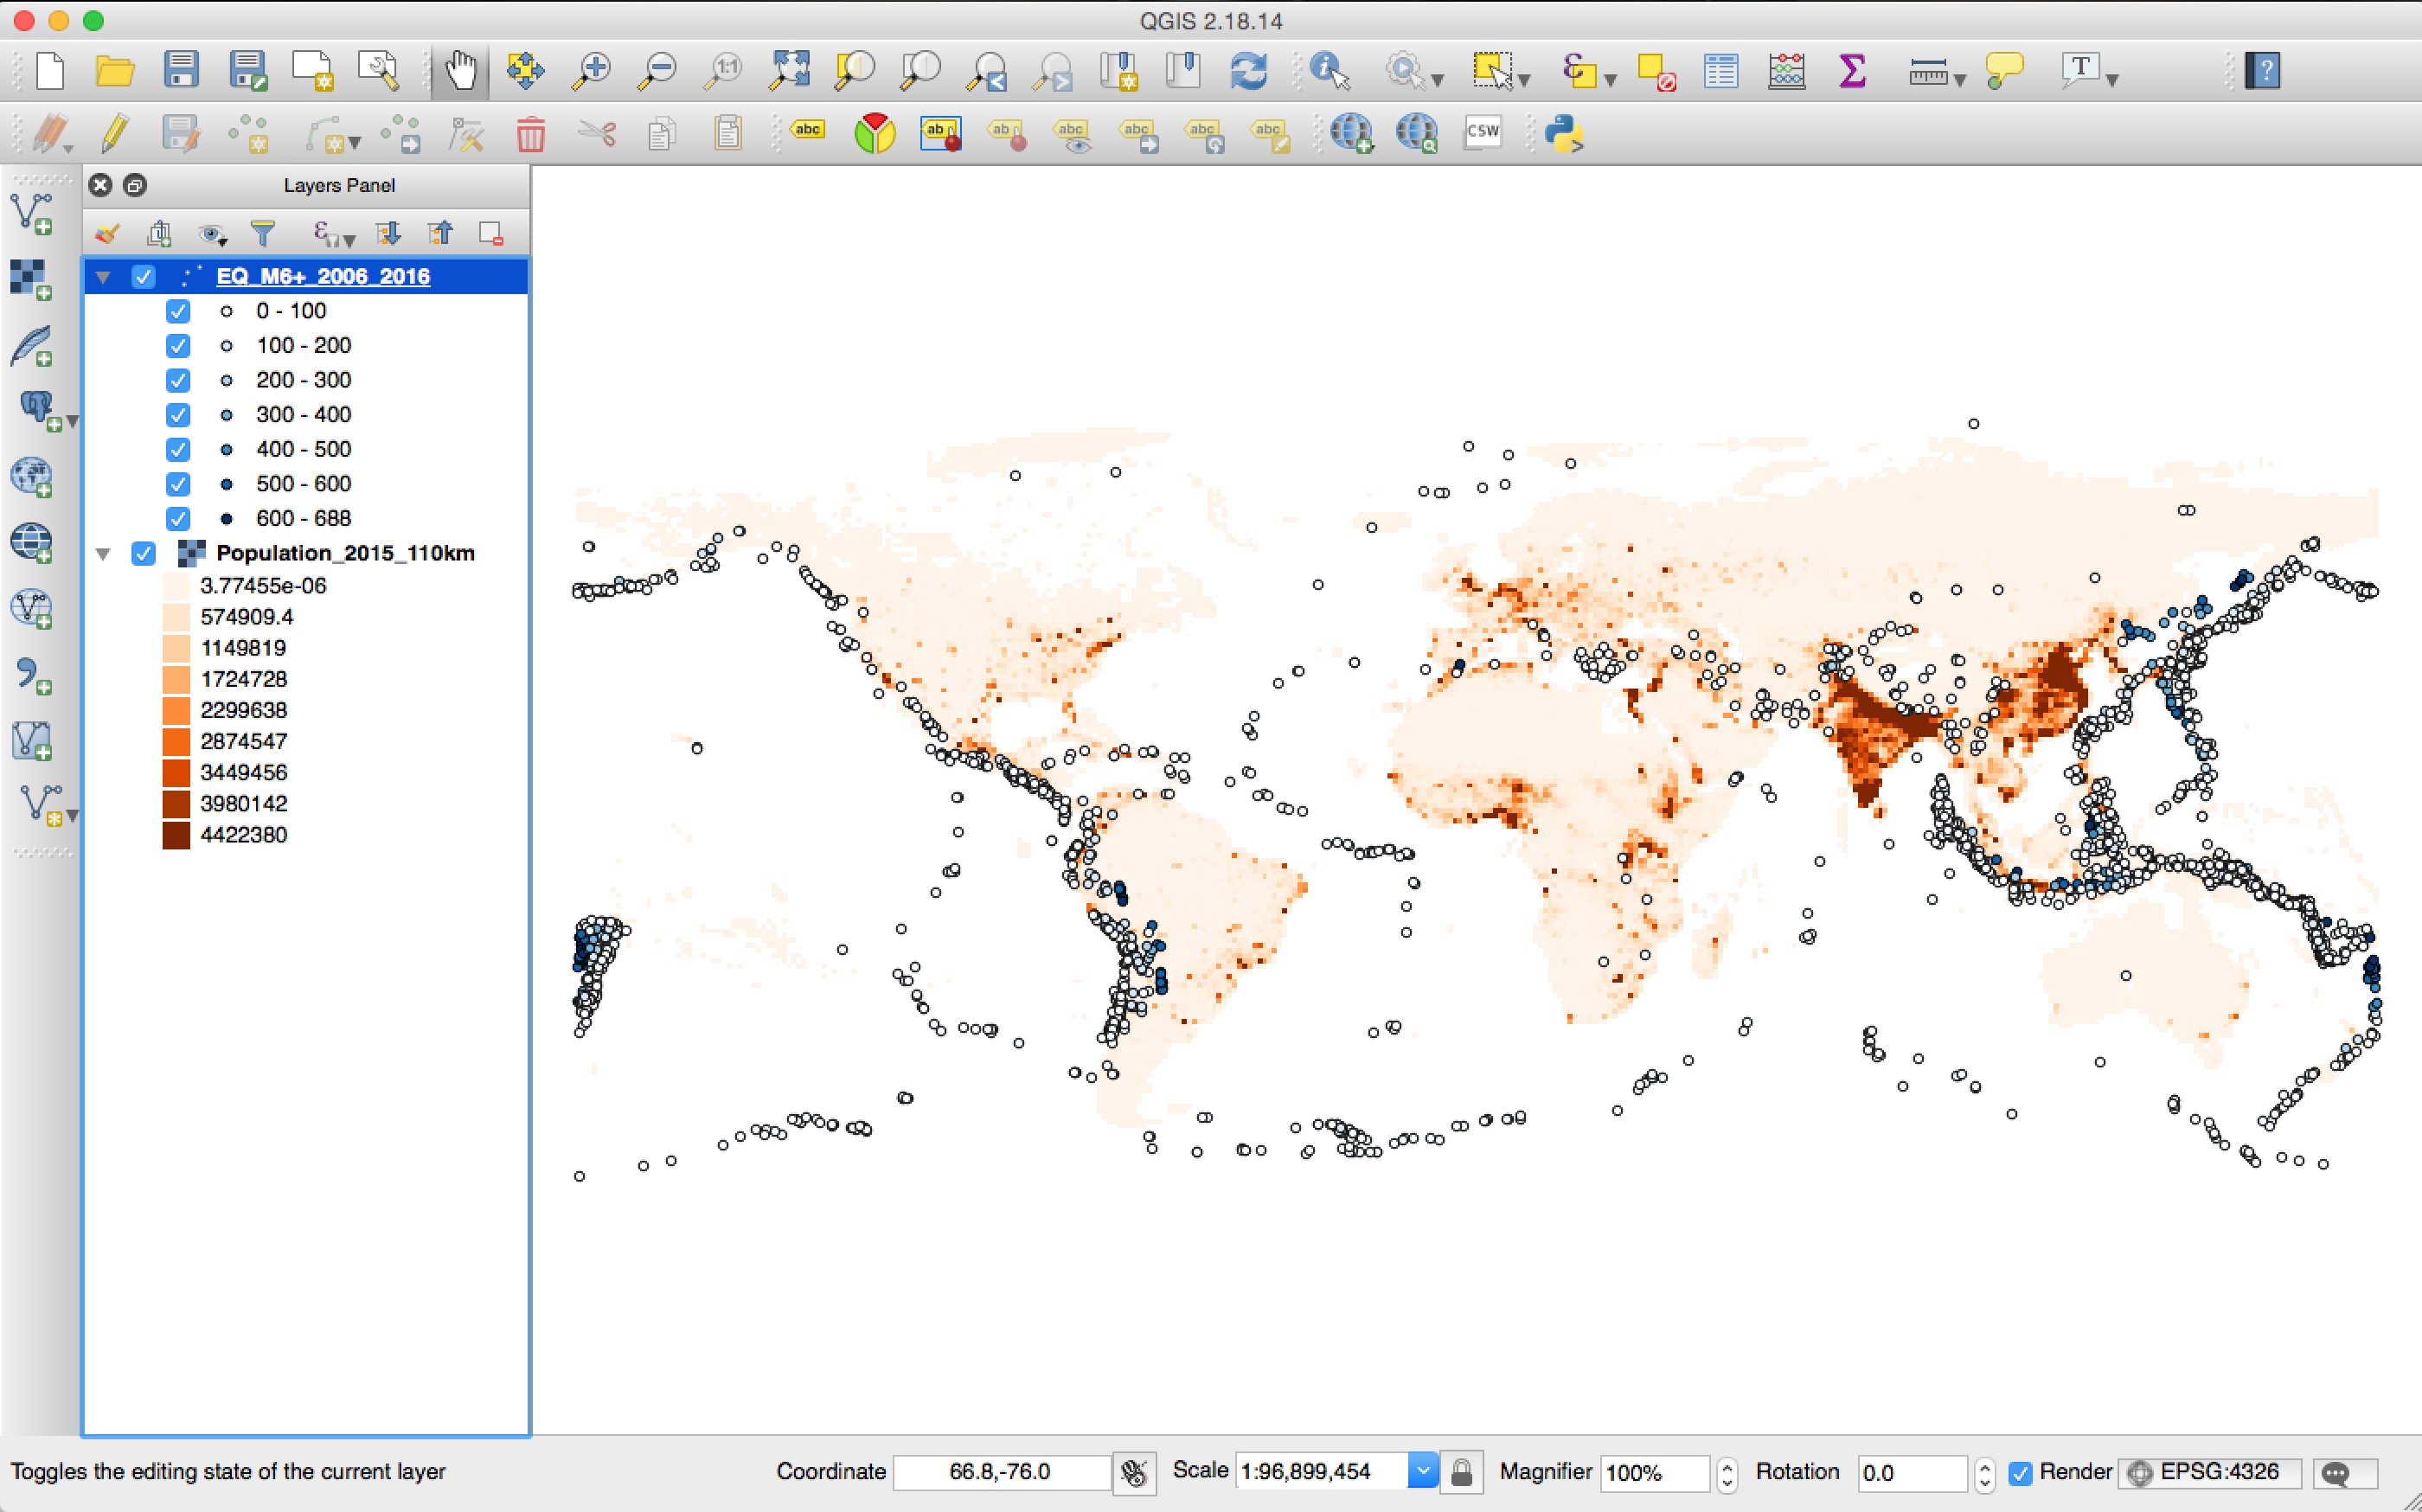Click the Zoom In magnifier tool
Screen dimensions: 2422x1512
coord(592,71)
